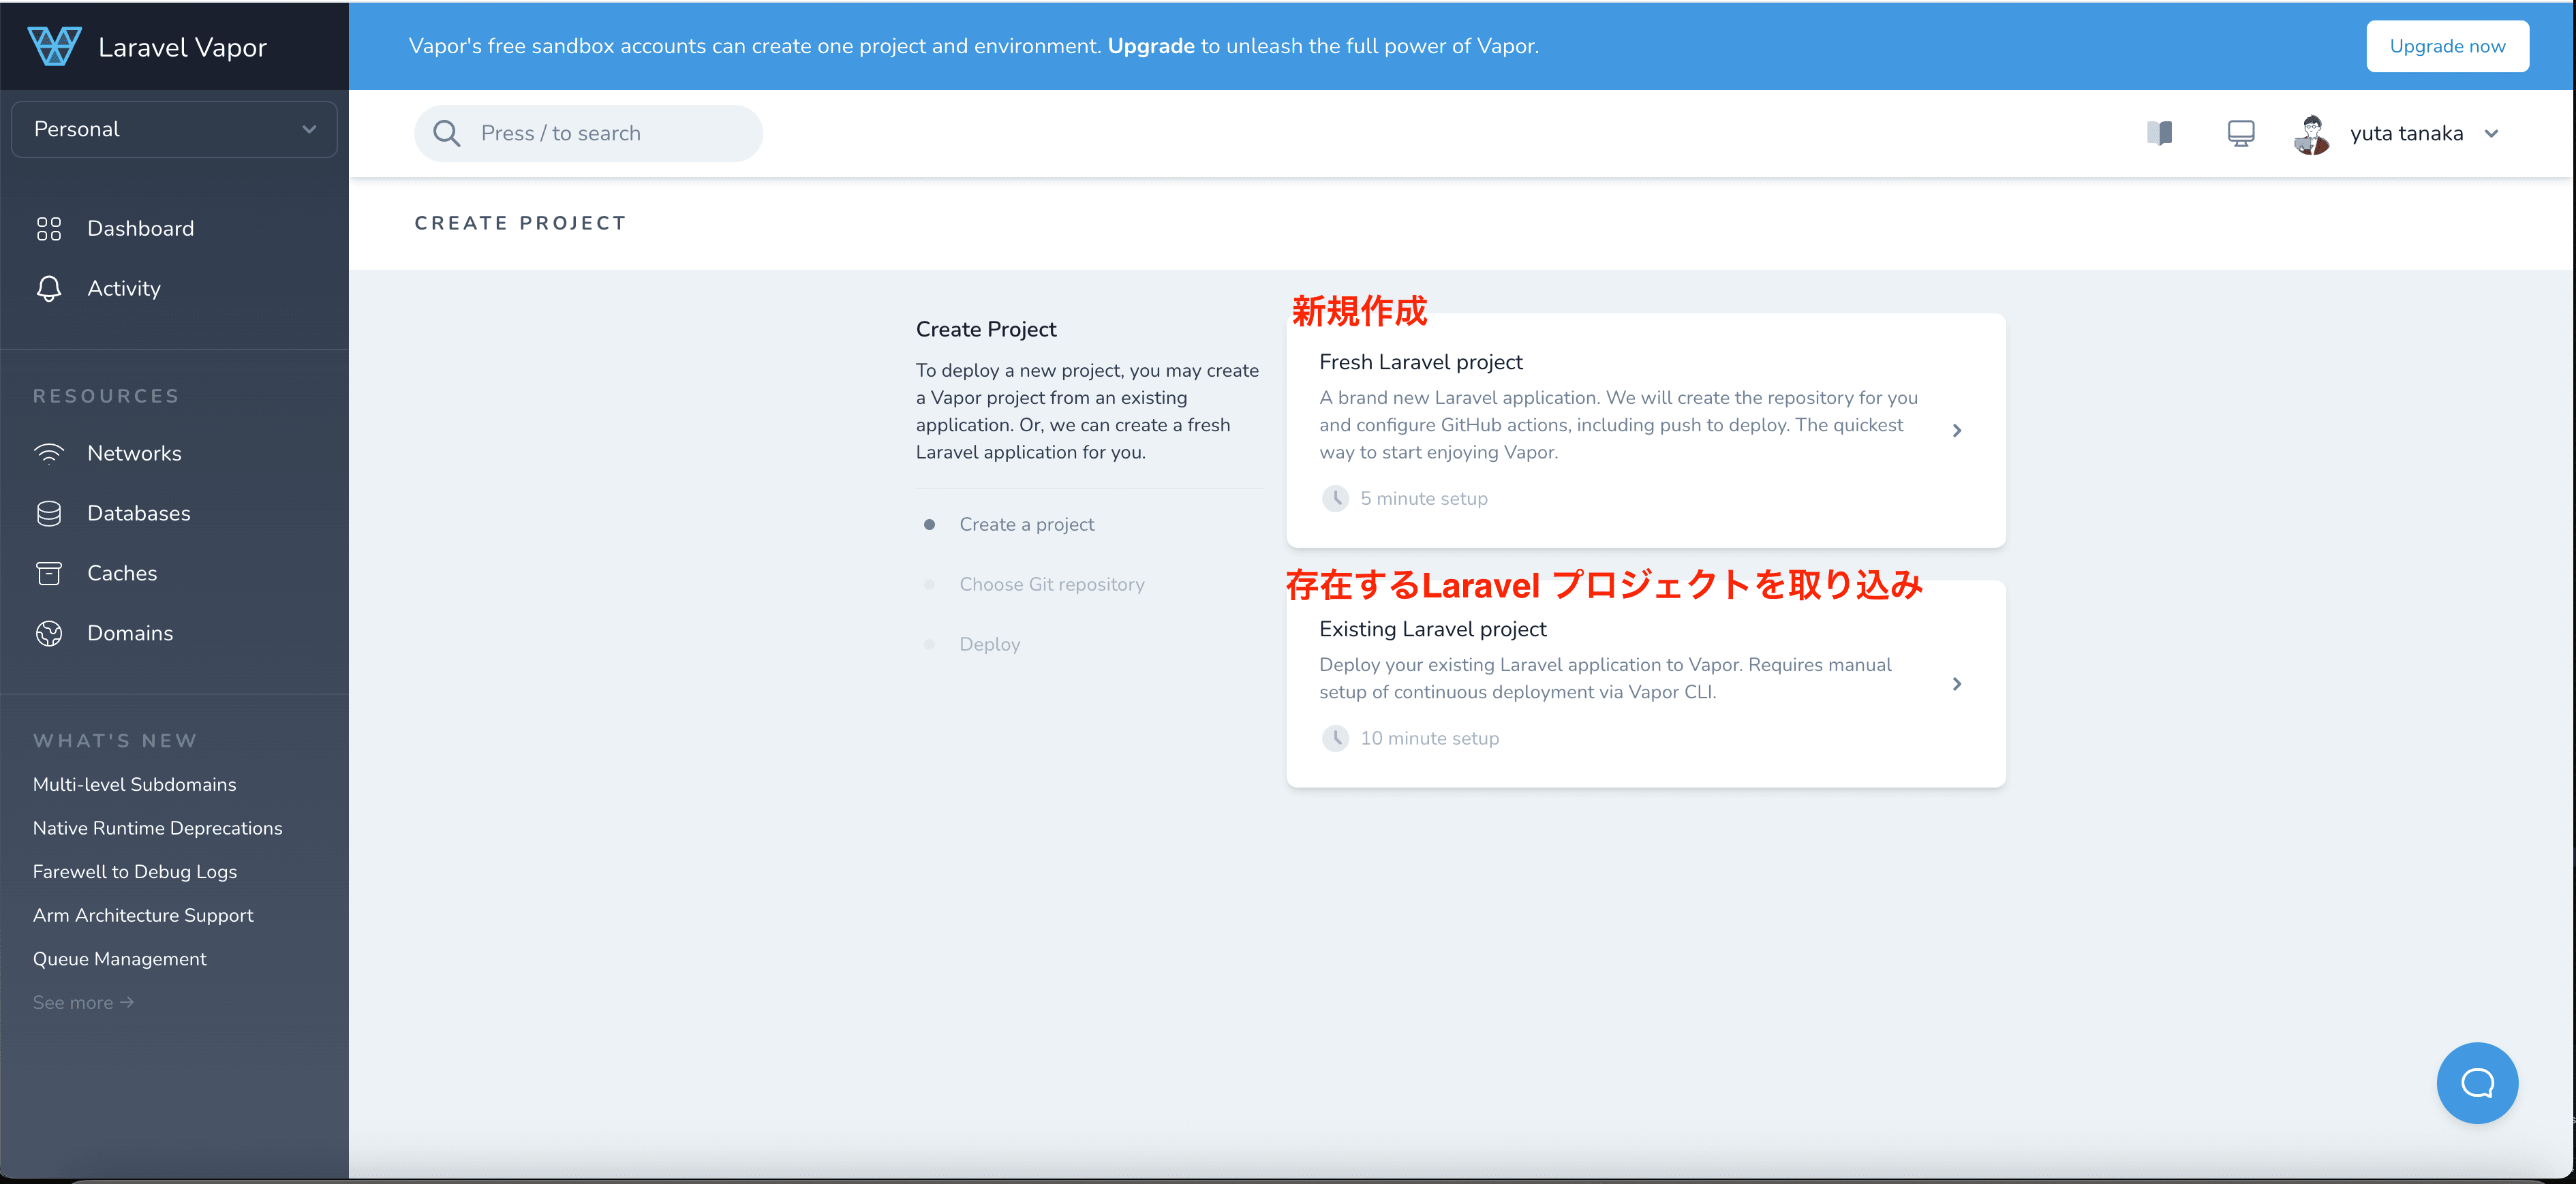Click the CREATE PROJECT page title
This screenshot has height=1184, width=2576.
point(521,223)
